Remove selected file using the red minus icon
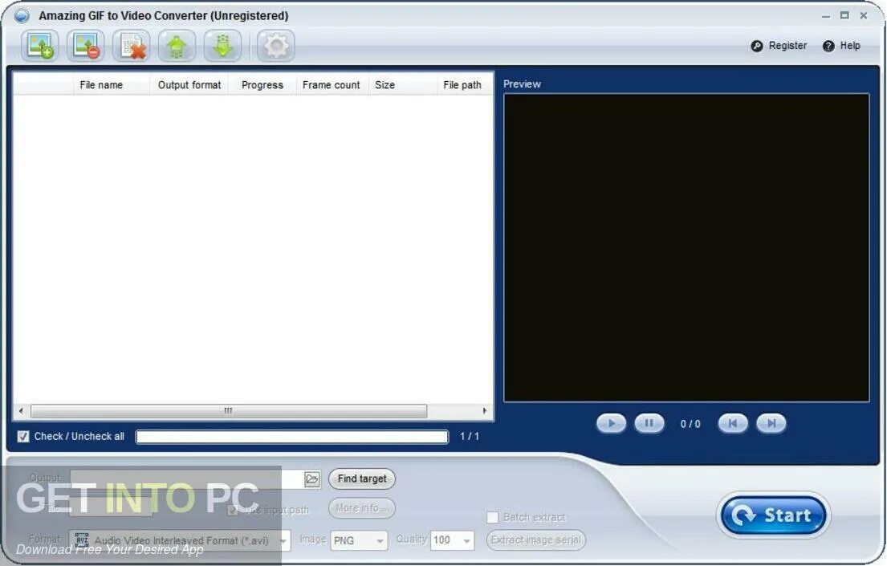Screen dimensions: 887x566 point(85,46)
